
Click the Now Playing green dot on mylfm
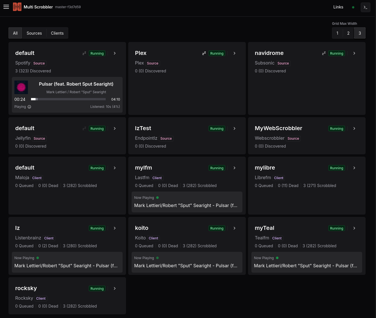pos(157,197)
